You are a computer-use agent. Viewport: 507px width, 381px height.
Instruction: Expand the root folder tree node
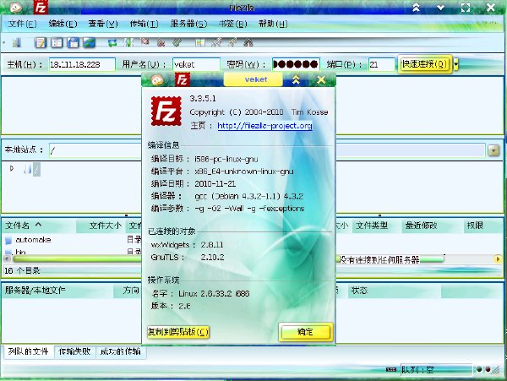tap(12, 168)
